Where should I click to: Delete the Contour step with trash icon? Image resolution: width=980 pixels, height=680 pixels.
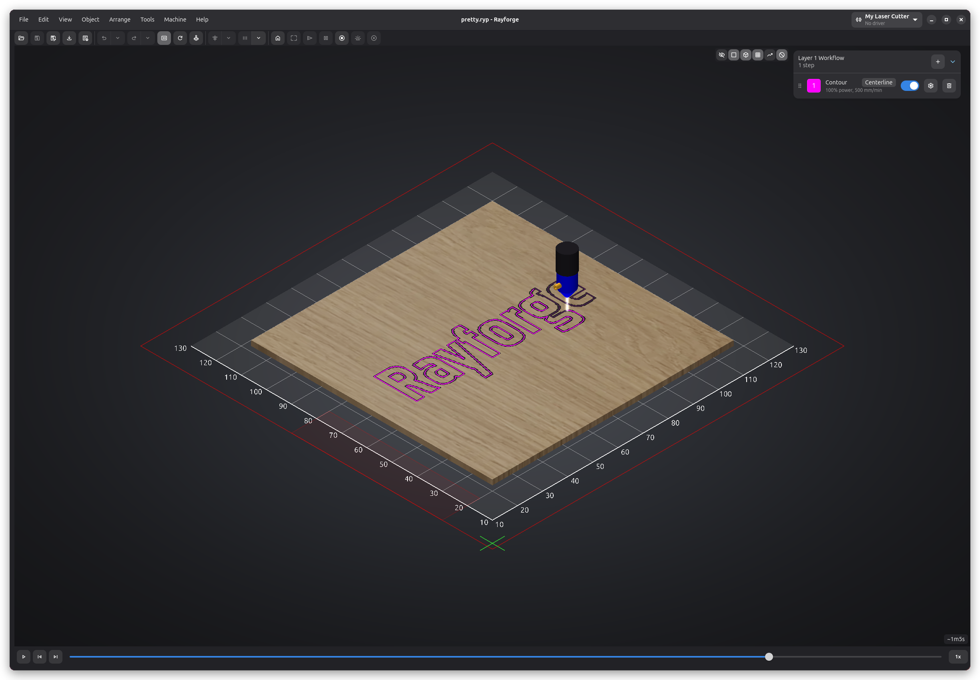tap(949, 86)
